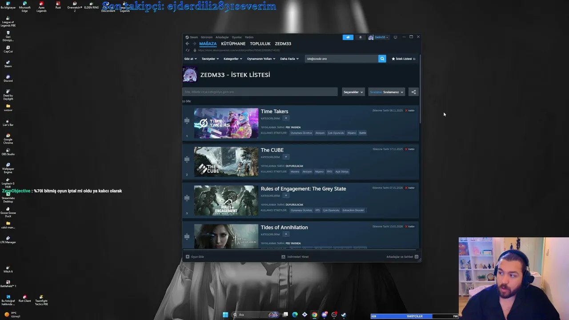This screenshot has width=569, height=320.
Task: Add a category to Tides of Annihilation
Action: click(x=286, y=234)
